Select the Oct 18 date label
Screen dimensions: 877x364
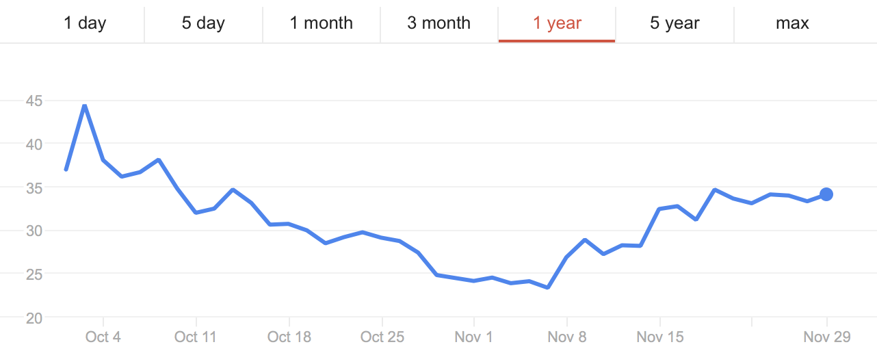tap(289, 337)
